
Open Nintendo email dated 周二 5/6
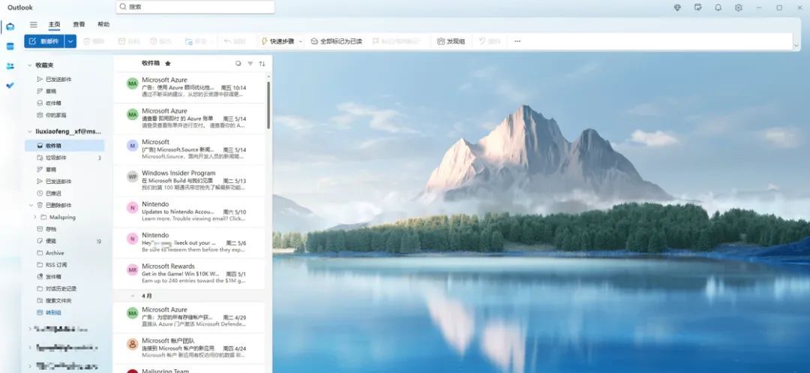(189, 242)
